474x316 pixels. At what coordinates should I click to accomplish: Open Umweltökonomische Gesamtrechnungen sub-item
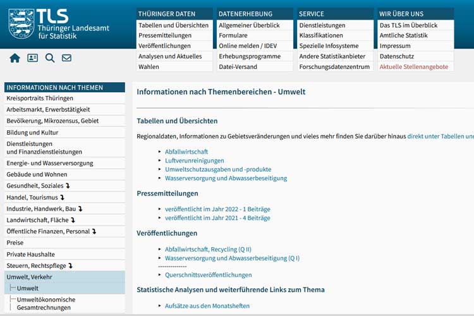(x=64, y=303)
